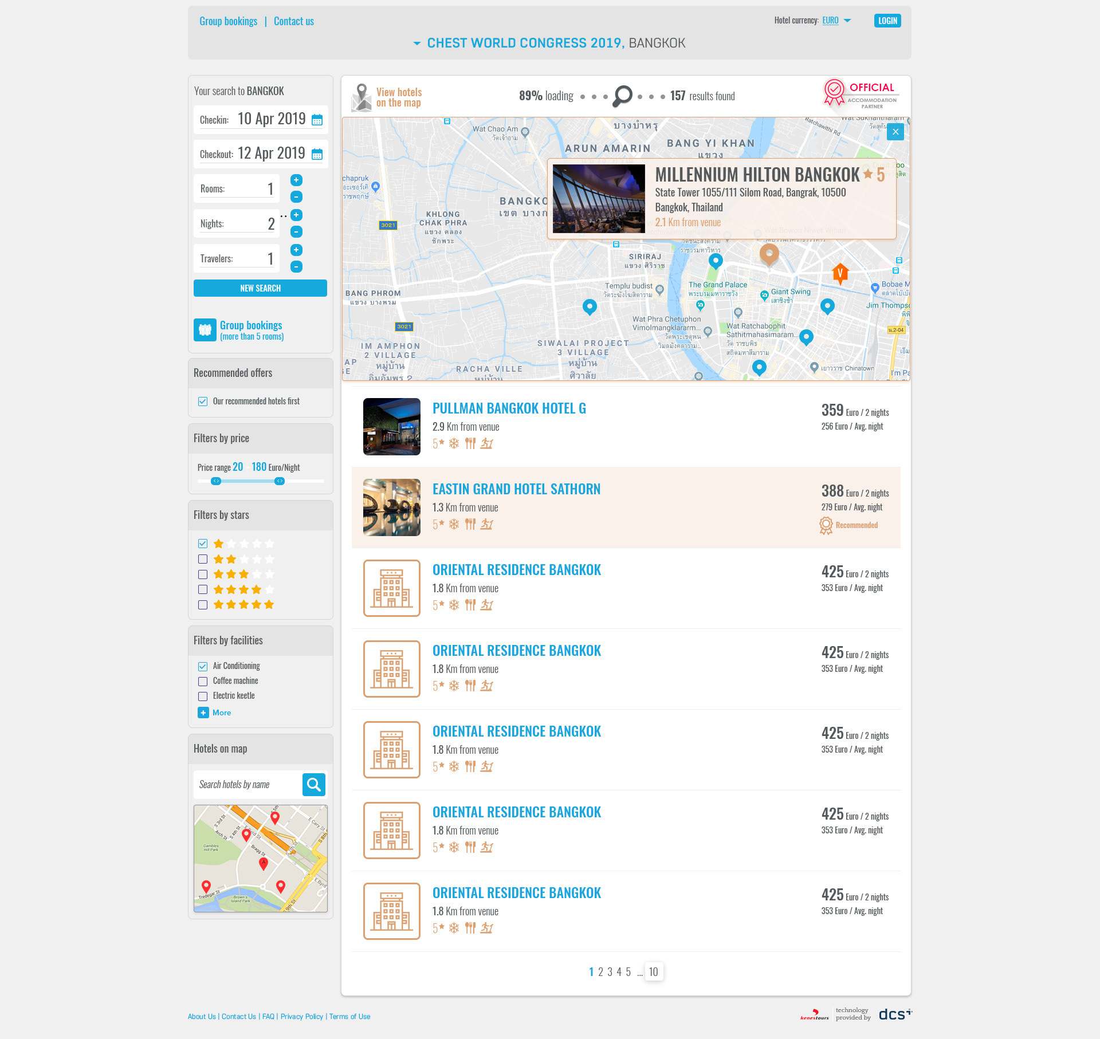Grab the minimum price slider handle
1100x1039 pixels.
click(x=216, y=481)
